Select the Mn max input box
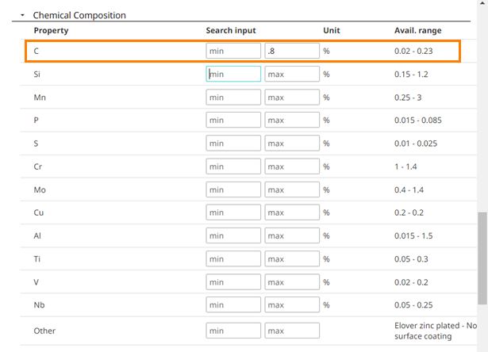Image resolution: width=488 pixels, height=352 pixels. tap(292, 98)
